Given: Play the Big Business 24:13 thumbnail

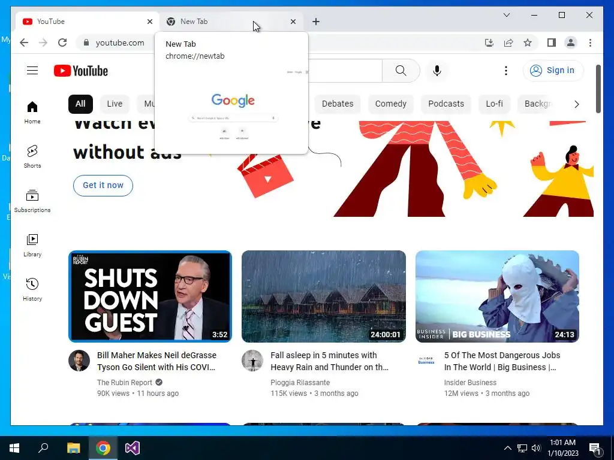Looking at the screenshot, I should tap(497, 296).
